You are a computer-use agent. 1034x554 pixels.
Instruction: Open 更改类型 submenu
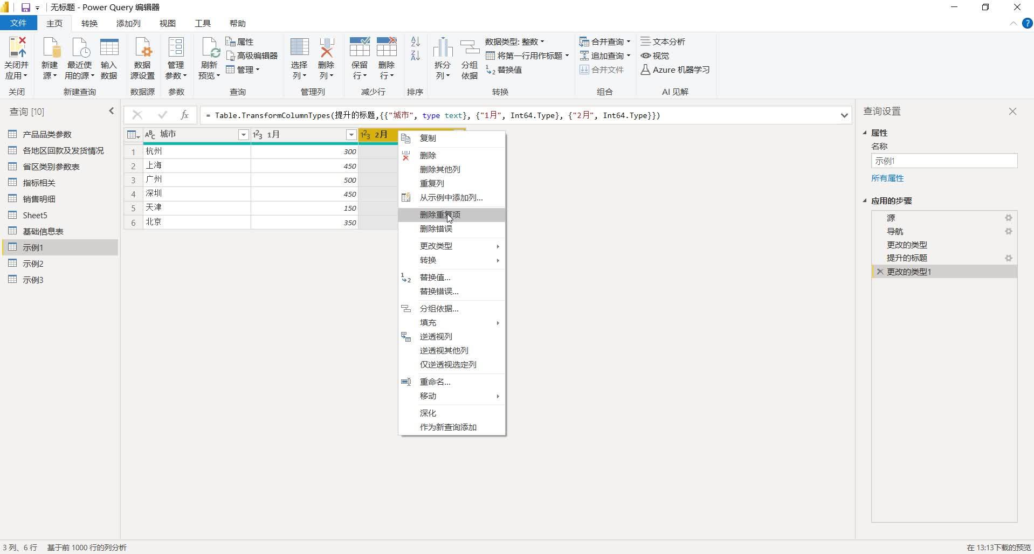tap(452, 246)
